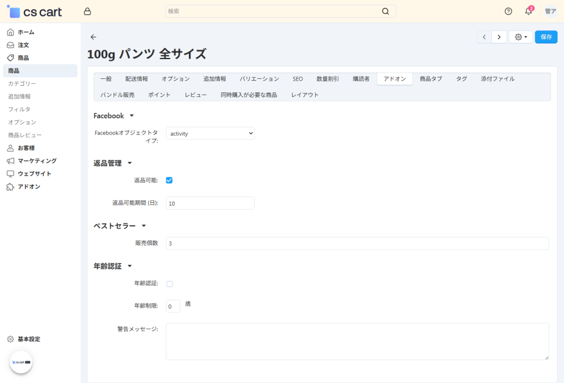
Task: Enable the 年齢認証 checkbox
Action: tap(169, 284)
